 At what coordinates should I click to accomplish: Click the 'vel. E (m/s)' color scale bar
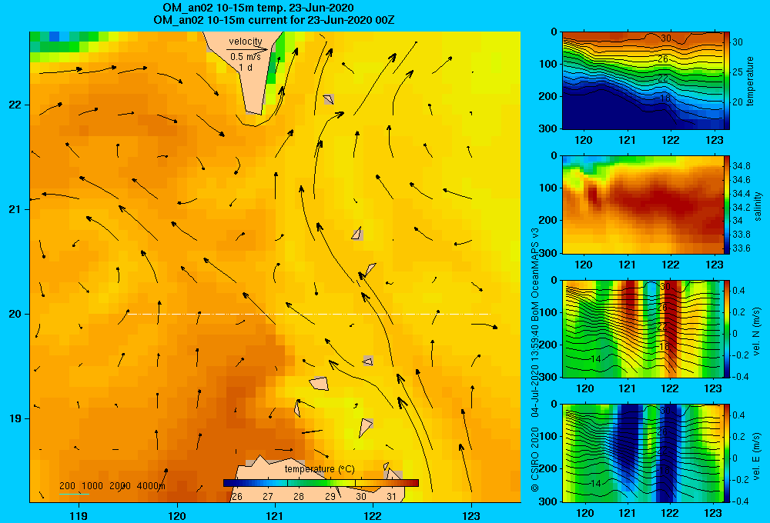point(727,453)
